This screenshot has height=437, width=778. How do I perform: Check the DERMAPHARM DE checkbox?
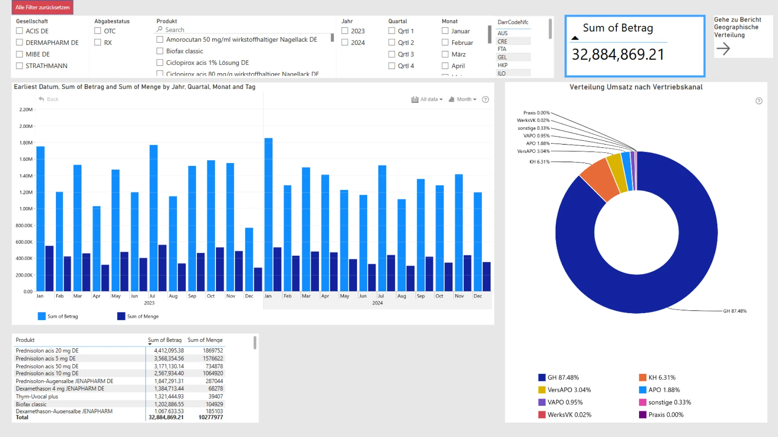click(19, 42)
